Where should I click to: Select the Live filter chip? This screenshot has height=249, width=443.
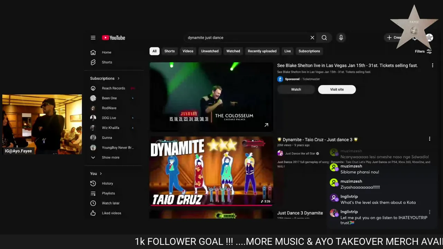click(288, 51)
